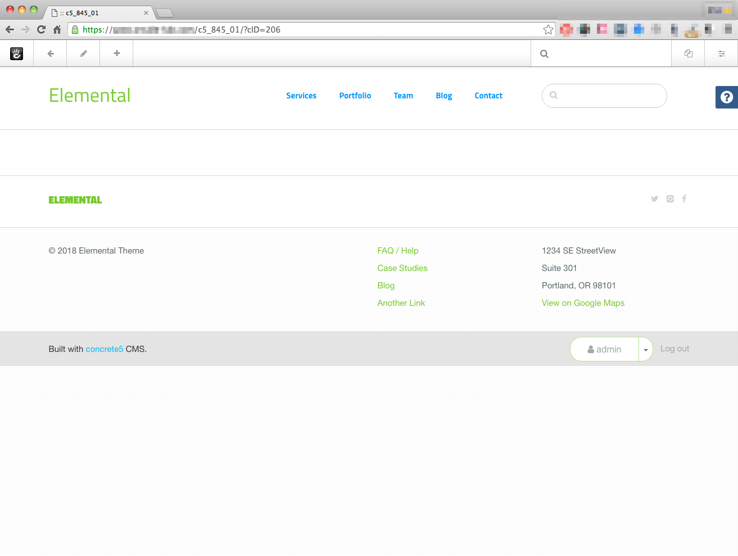Expand the admin dropdown arrow
This screenshot has width=738, height=556.
(x=646, y=349)
